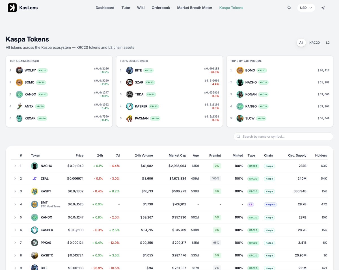Expand the KANGO table row
Screen dimensions: 339x270
15,217
